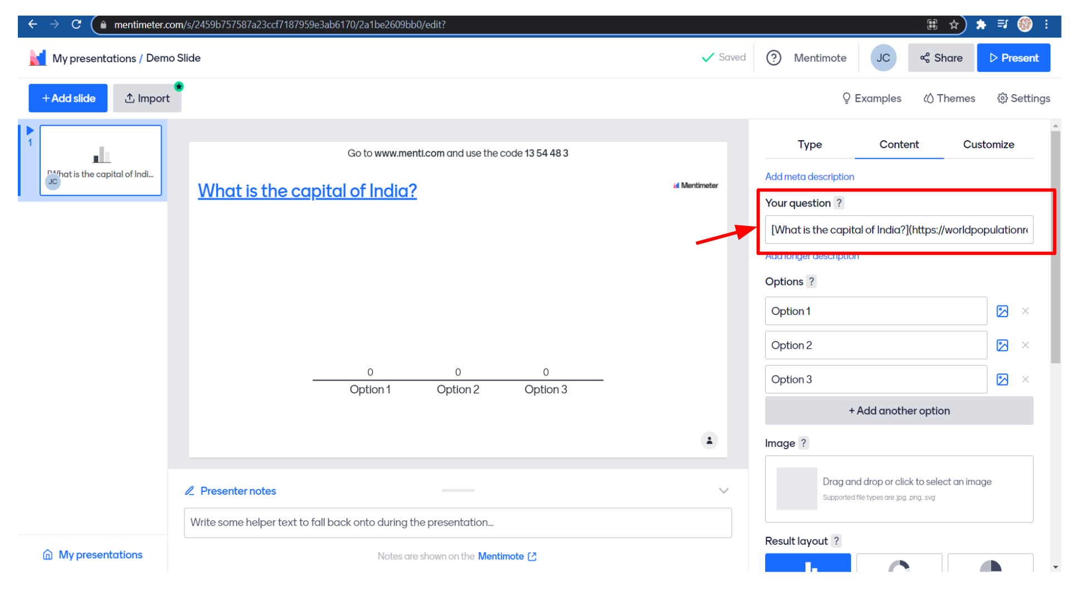Viewport: 1070px width, 601px height.
Task: Select donut chart result layout
Action: click(x=899, y=563)
